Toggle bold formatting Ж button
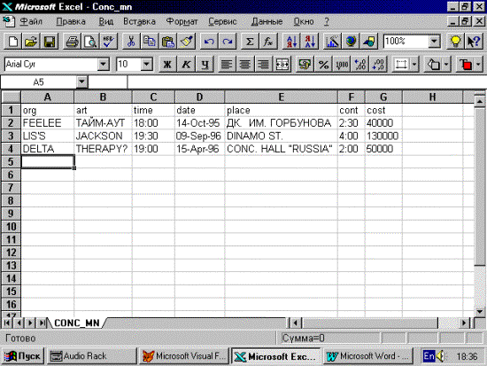Screen dimensions: 487x366 coord(167,65)
